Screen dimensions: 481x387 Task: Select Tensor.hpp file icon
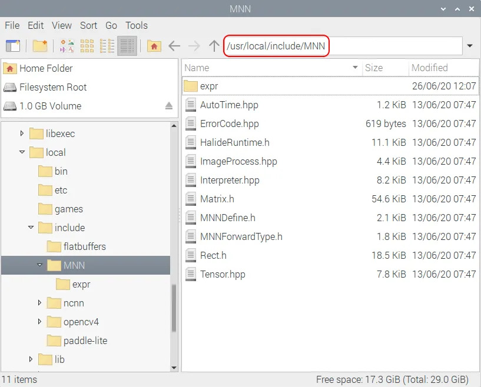tap(191, 274)
